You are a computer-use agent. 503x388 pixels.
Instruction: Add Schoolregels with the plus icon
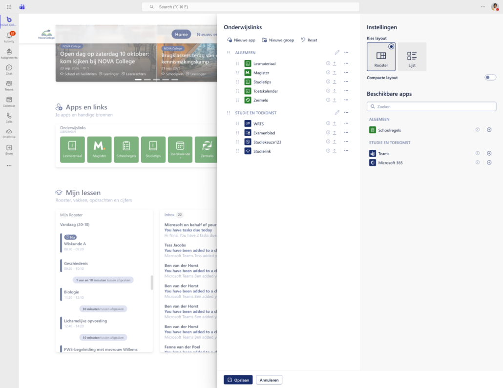[x=489, y=130]
